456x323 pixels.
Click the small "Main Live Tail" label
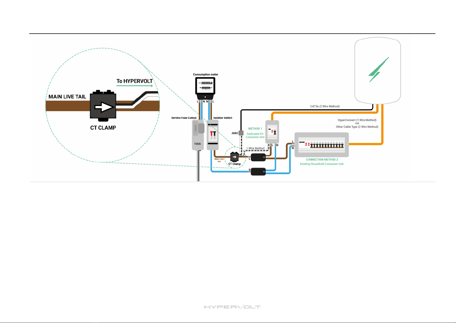[x=219, y=160]
